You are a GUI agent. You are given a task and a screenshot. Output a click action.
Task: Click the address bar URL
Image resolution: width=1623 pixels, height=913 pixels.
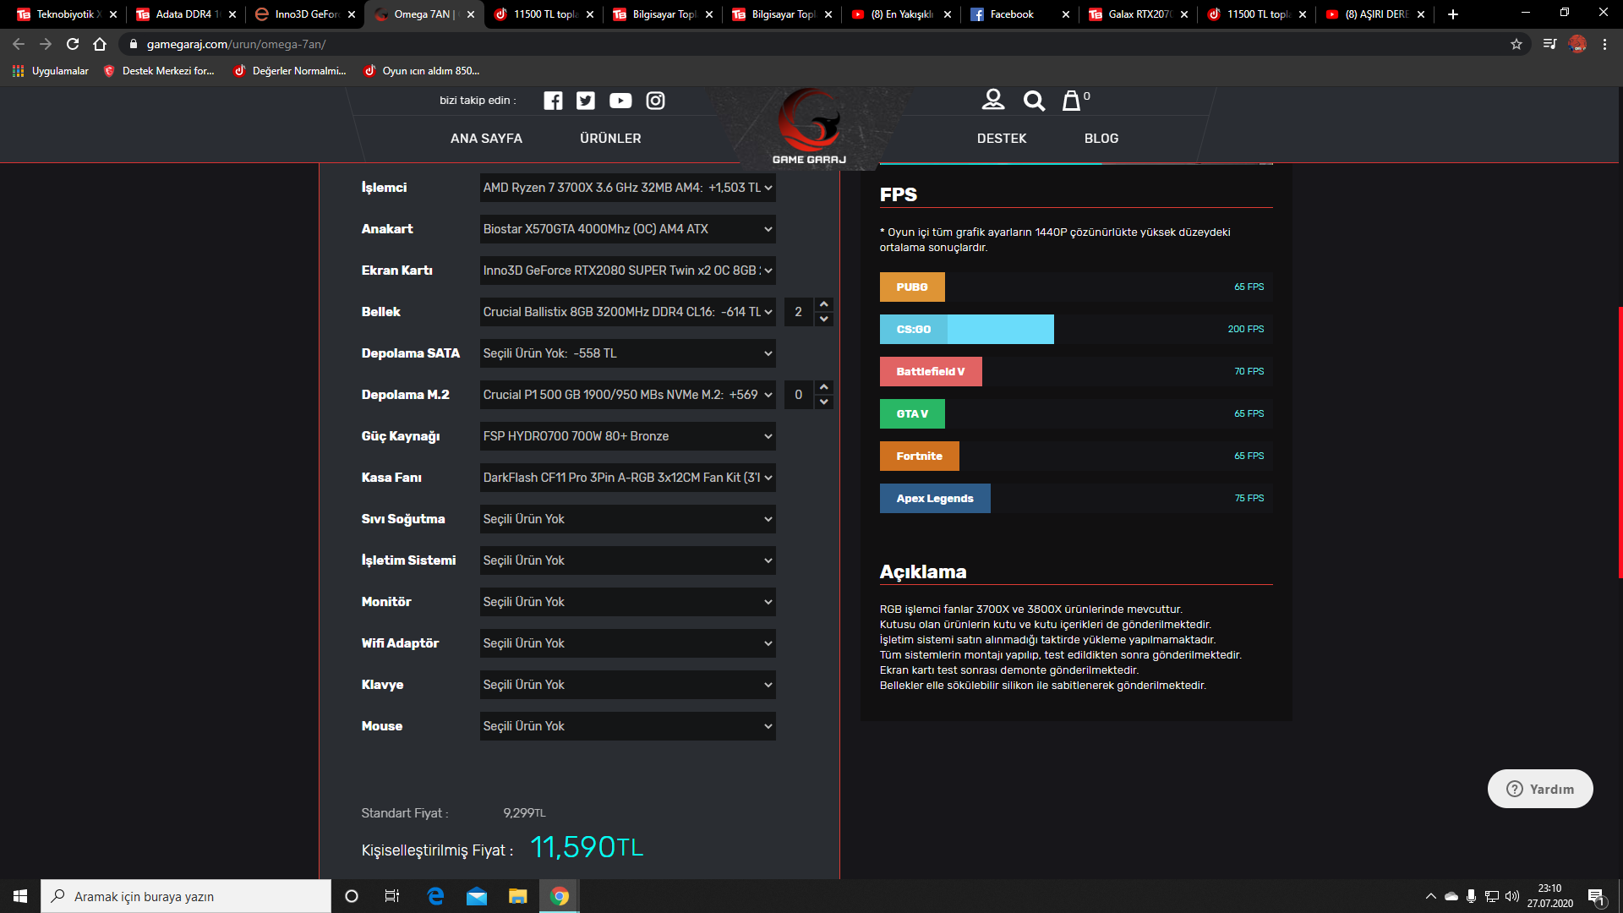pyautogui.click(x=236, y=44)
